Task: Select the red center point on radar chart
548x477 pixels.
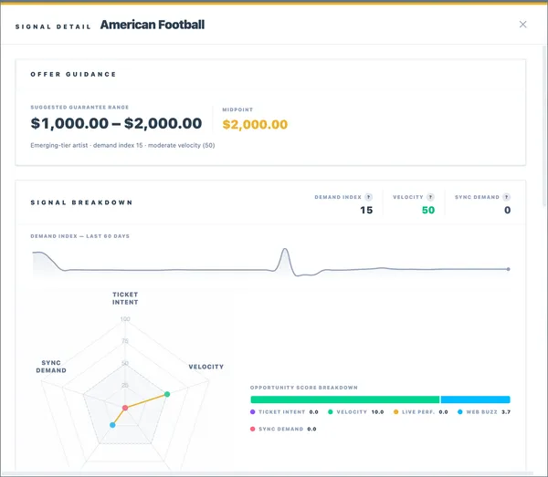Action: (x=125, y=408)
